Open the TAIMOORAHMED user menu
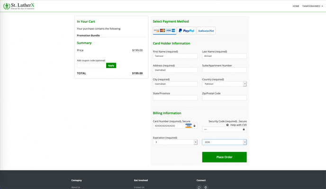Screen dimensions: 326x189 pyautogui.click(x=312, y=6)
